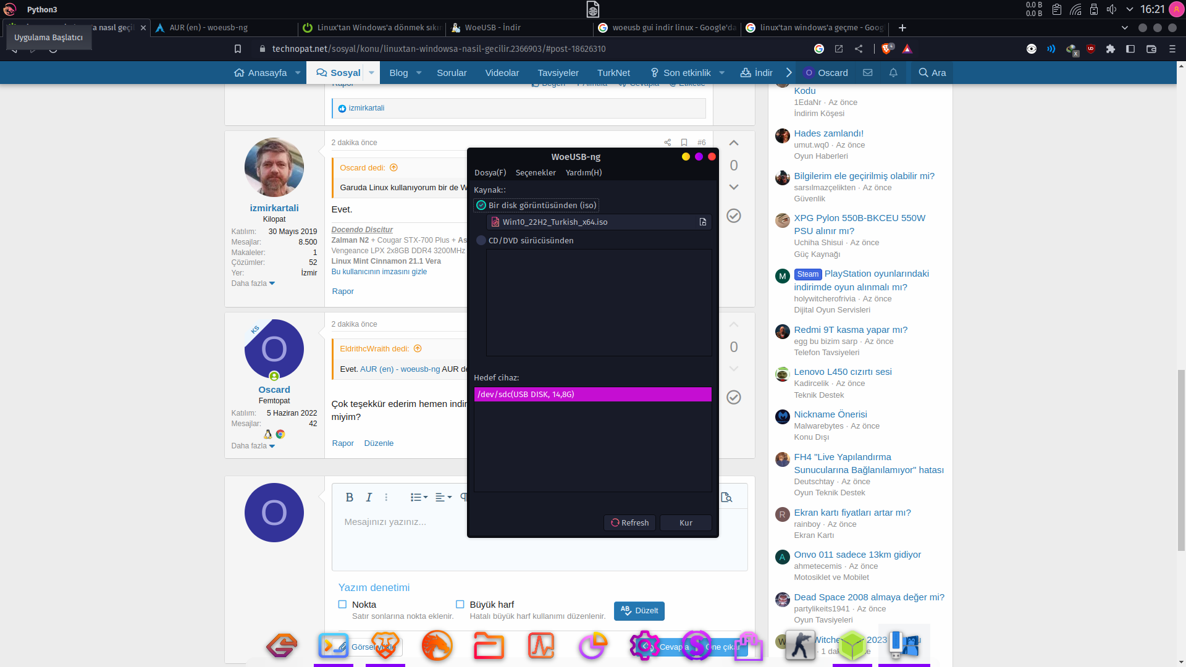Expand the Anasayfa dropdown arrow

click(x=298, y=73)
